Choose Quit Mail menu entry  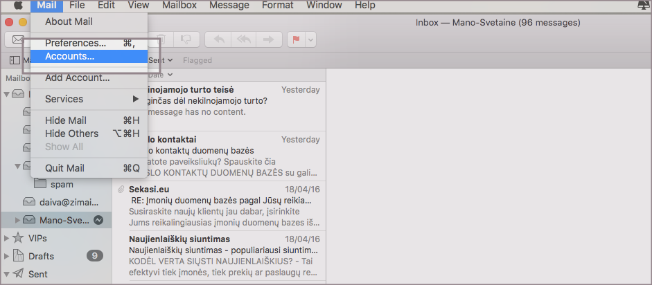coord(64,168)
